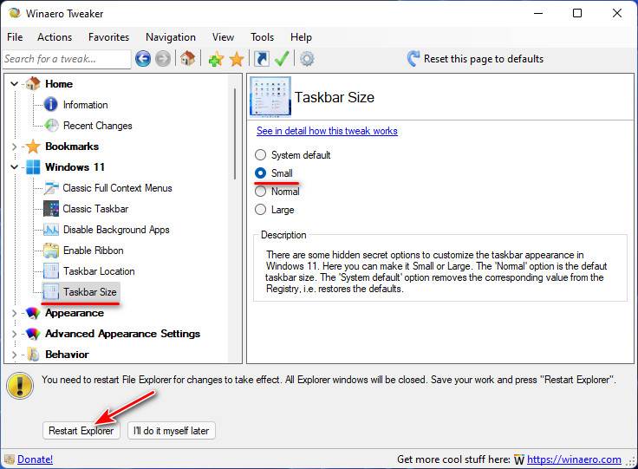Add this page to bookmarks with green-plus star
The height and width of the screenshot is (469, 638).
[x=216, y=59]
